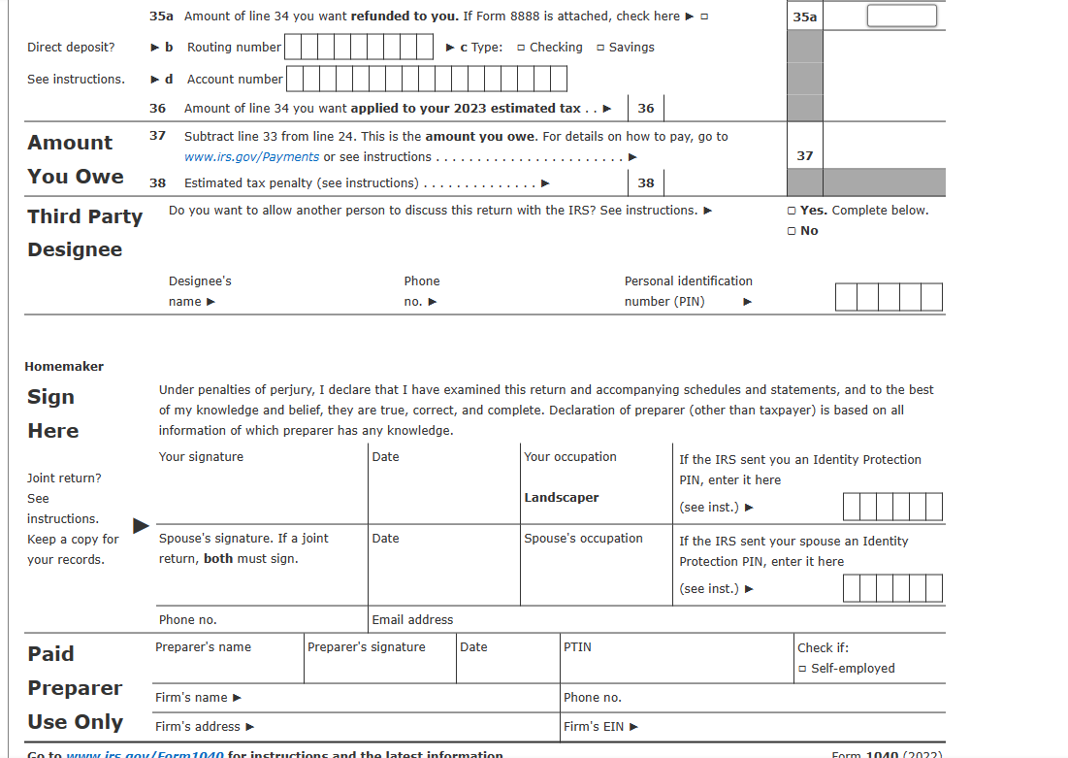This screenshot has width=1068, height=758.
Task: Check the Form 8888 attached checkbox
Action: 704,16
